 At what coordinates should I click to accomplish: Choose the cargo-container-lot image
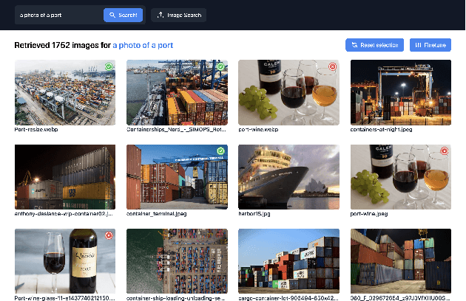[x=288, y=260]
